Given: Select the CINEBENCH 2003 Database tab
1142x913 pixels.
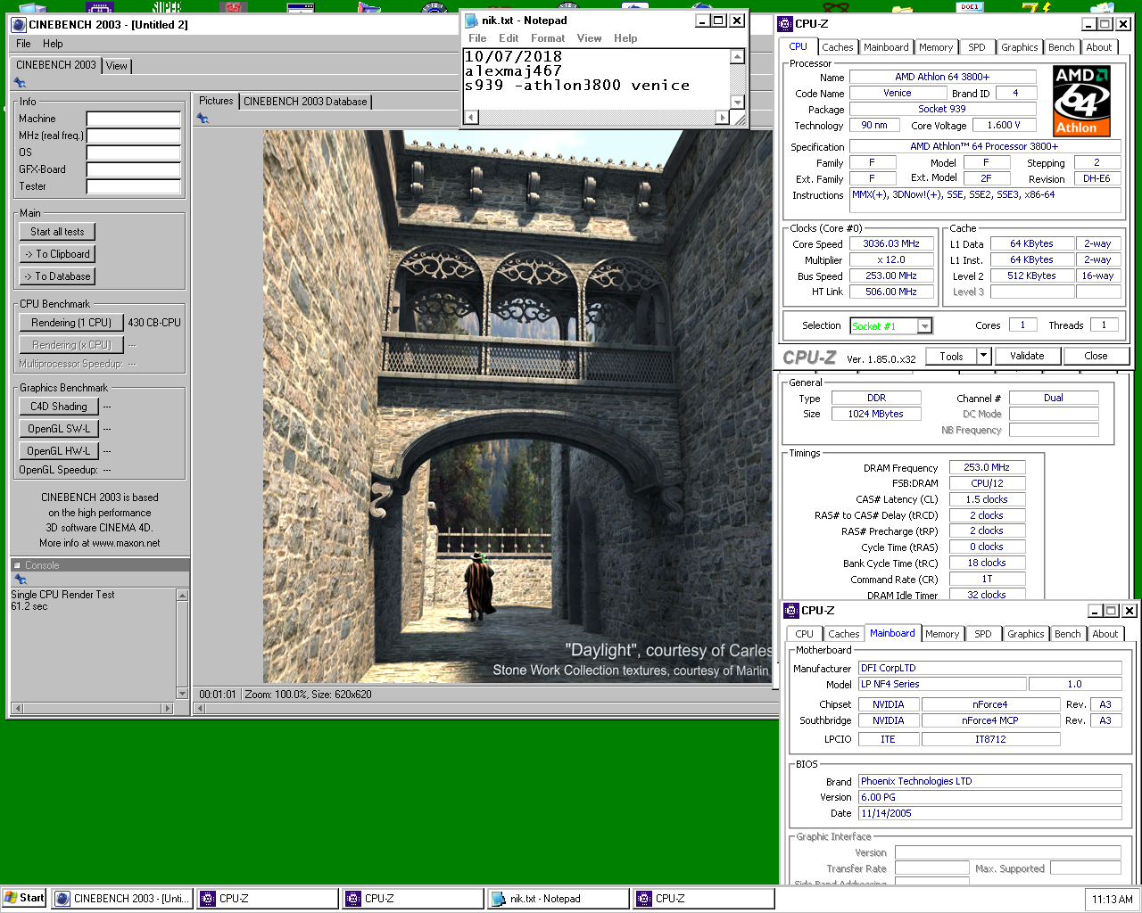Looking at the screenshot, I should (305, 102).
